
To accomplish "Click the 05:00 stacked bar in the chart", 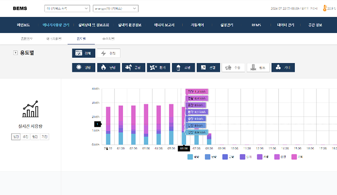I will tap(171, 124).
